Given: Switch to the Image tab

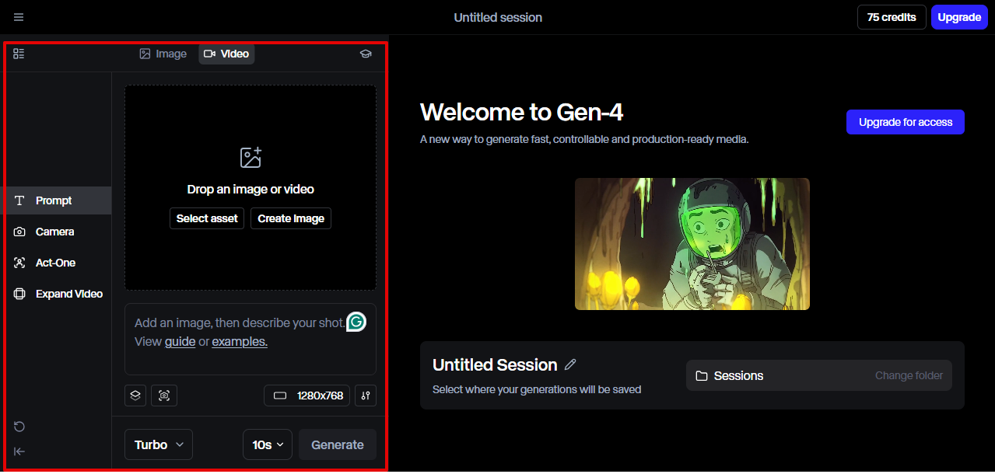Looking at the screenshot, I should coord(163,54).
